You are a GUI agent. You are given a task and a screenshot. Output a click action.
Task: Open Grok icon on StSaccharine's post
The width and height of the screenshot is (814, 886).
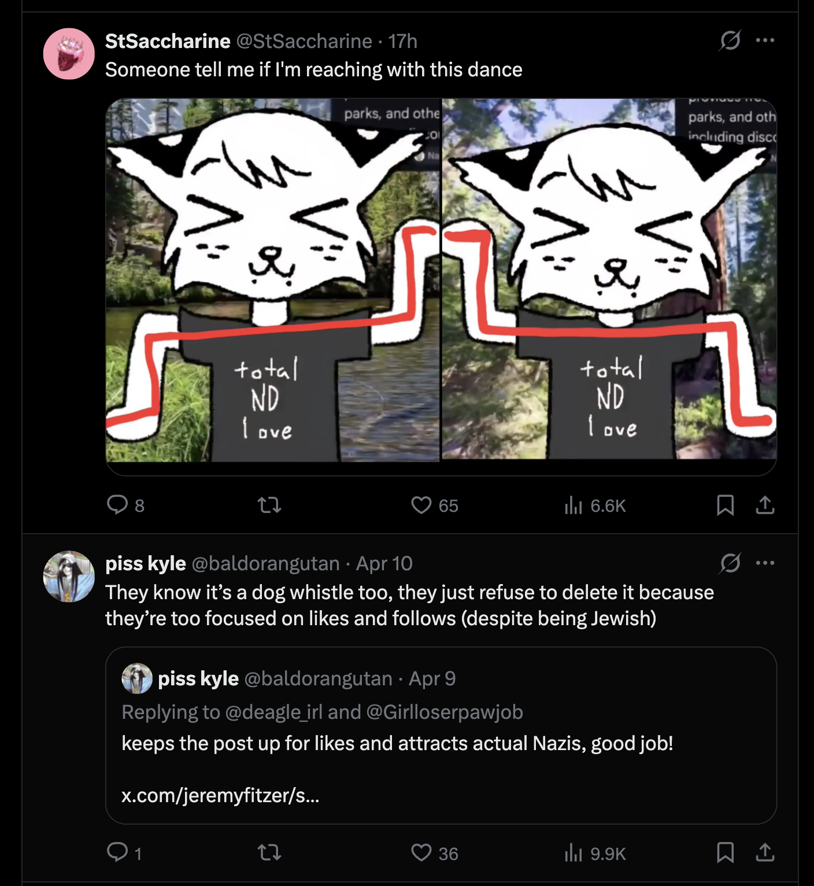[730, 40]
